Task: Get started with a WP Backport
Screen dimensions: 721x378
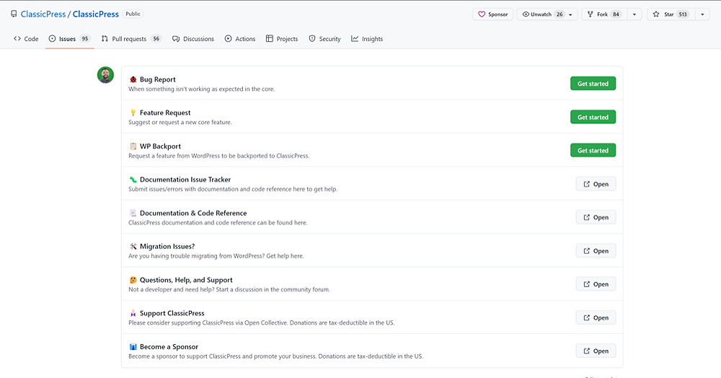Action: point(593,150)
